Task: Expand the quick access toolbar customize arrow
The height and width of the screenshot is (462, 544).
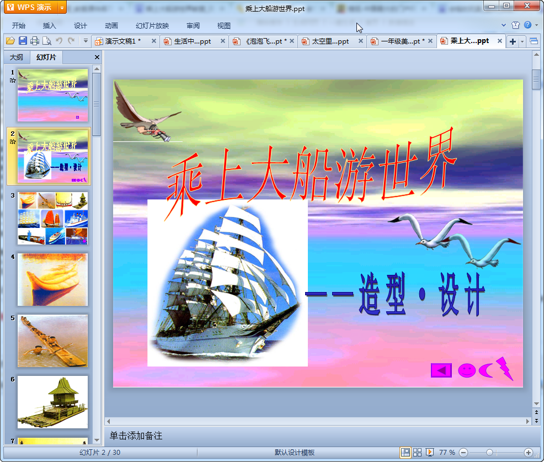Action: point(86,41)
